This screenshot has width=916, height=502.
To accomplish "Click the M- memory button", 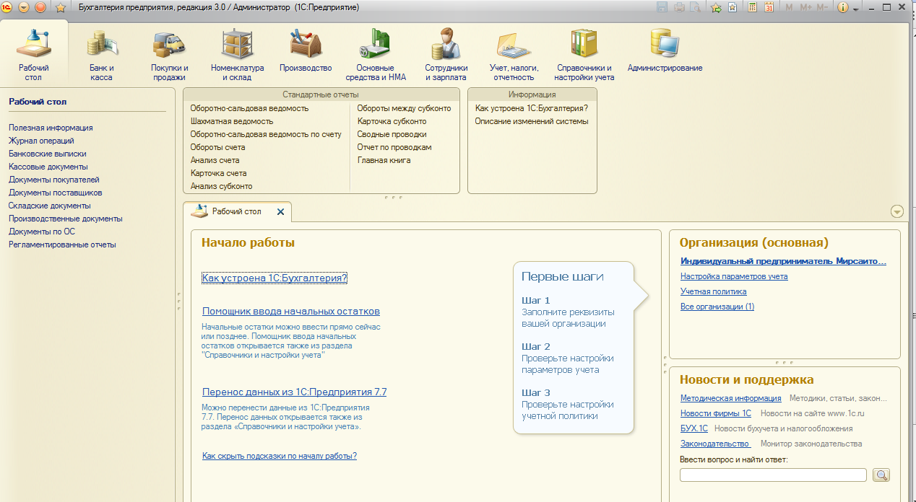I will (x=823, y=7).
